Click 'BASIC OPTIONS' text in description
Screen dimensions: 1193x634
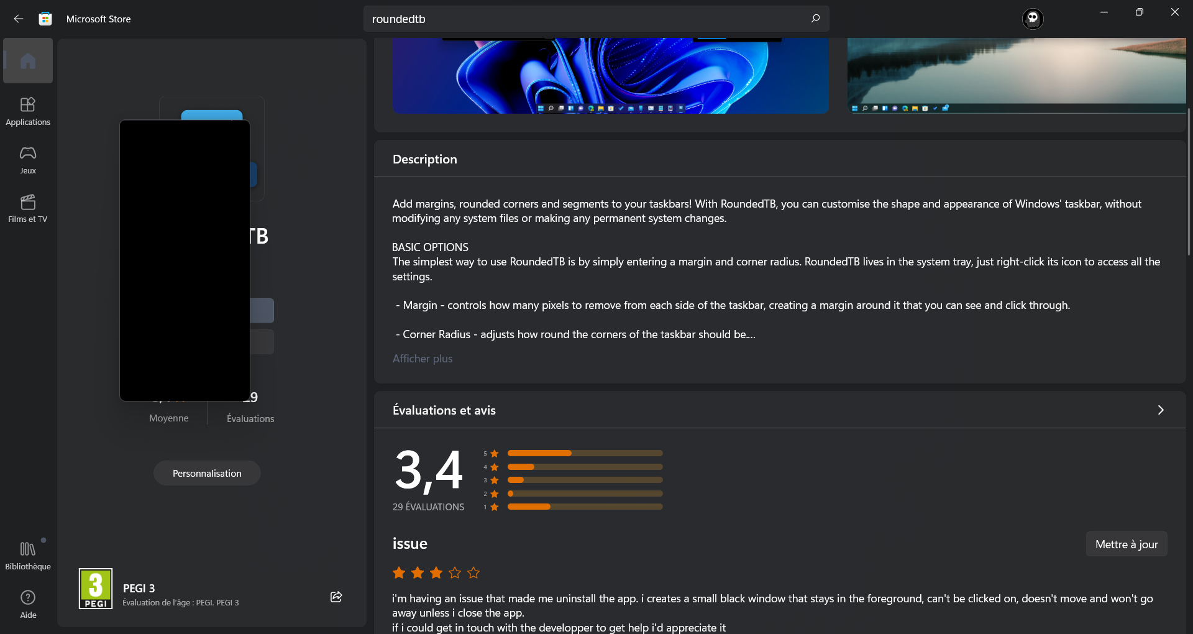click(430, 247)
